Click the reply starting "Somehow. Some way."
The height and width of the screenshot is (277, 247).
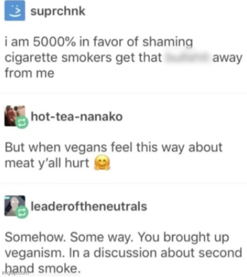coord(123,253)
